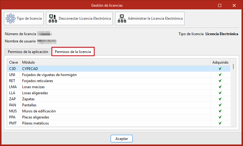
Task: Click the green check for Muros de edificación
Action: click(x=220, y=111)
